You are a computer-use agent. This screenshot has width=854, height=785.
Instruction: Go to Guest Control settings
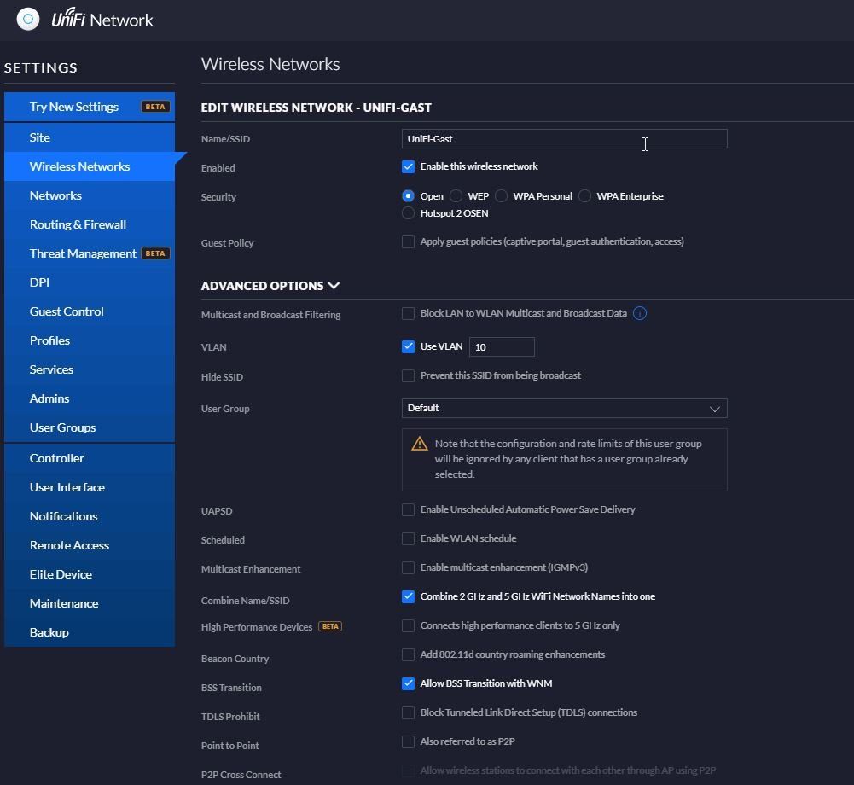pos(90,311)
